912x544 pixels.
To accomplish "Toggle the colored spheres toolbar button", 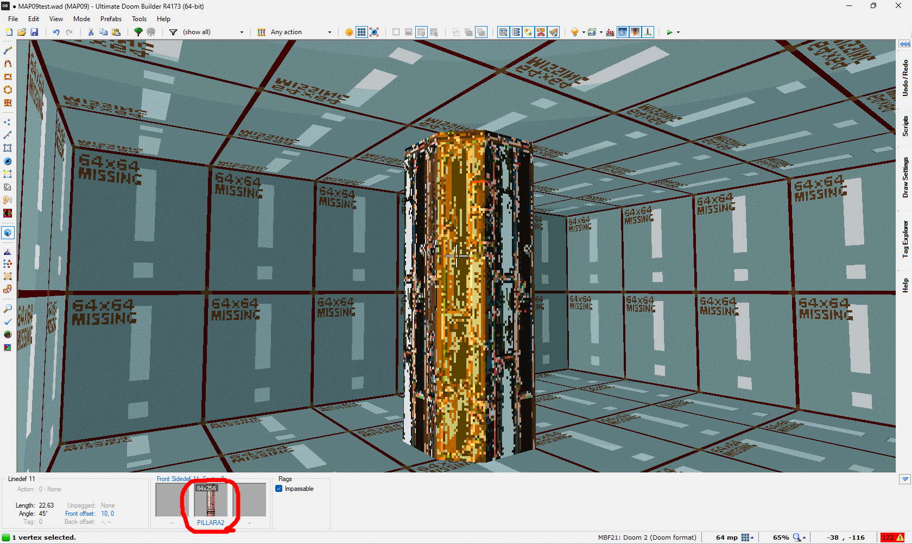I will pyautogui.click(x=528, y=32).
